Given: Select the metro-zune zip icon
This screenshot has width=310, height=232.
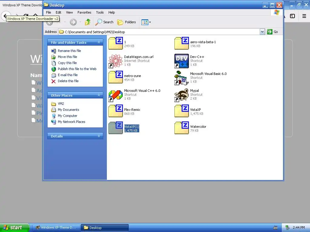Looking at the screenshot, I should coord(116,77).
